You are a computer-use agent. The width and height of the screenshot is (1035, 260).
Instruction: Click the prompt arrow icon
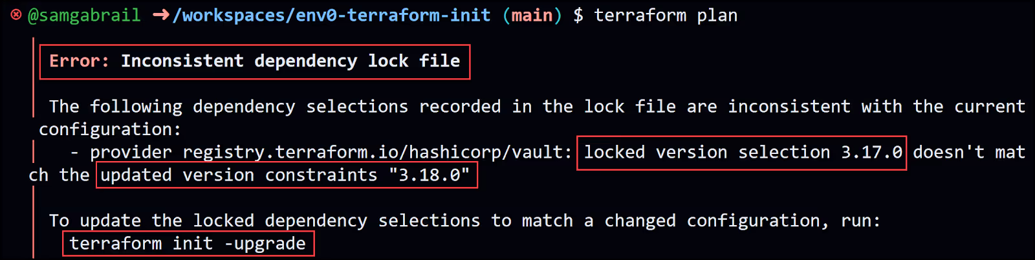(x=161, y=15)
